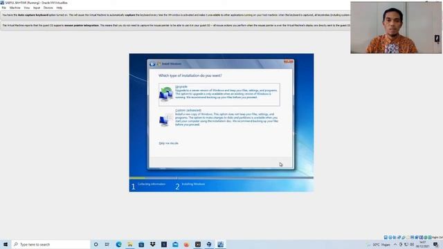Screen dimensions: 443x249
Task: Show hidden system tray icons
Action: coord(395,244)
